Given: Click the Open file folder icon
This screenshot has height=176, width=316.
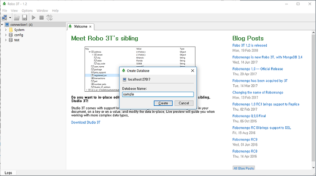Looking at the screenshot, I should point(17,18).
